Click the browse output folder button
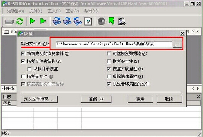Screen dimensions: 203x137 (177, 44)
